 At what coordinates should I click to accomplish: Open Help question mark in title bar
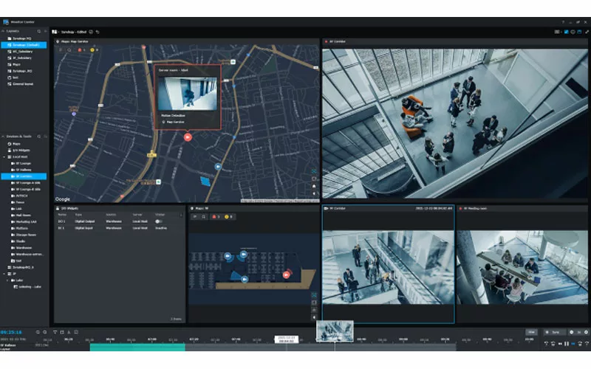[563, 22]
